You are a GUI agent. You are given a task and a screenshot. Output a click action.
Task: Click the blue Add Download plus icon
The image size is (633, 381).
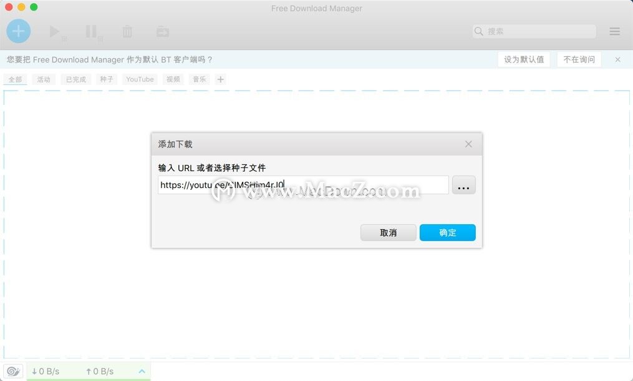18,31
